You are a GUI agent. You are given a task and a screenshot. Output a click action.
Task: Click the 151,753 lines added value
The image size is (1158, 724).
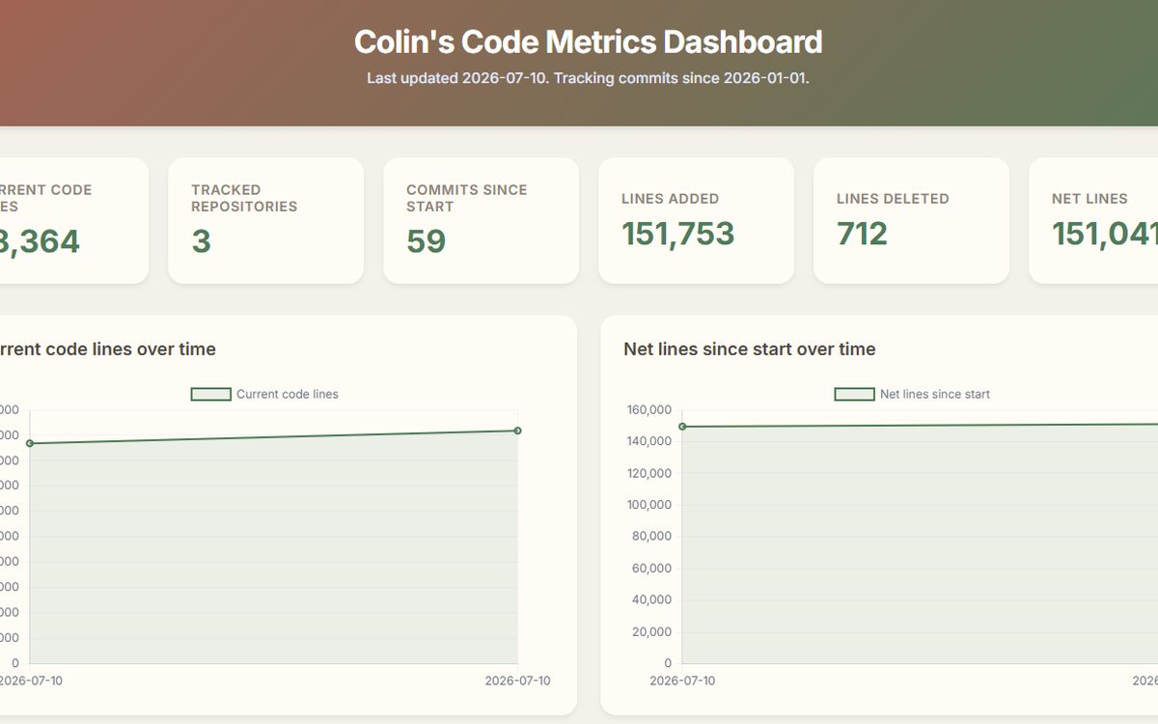(678, 234)
